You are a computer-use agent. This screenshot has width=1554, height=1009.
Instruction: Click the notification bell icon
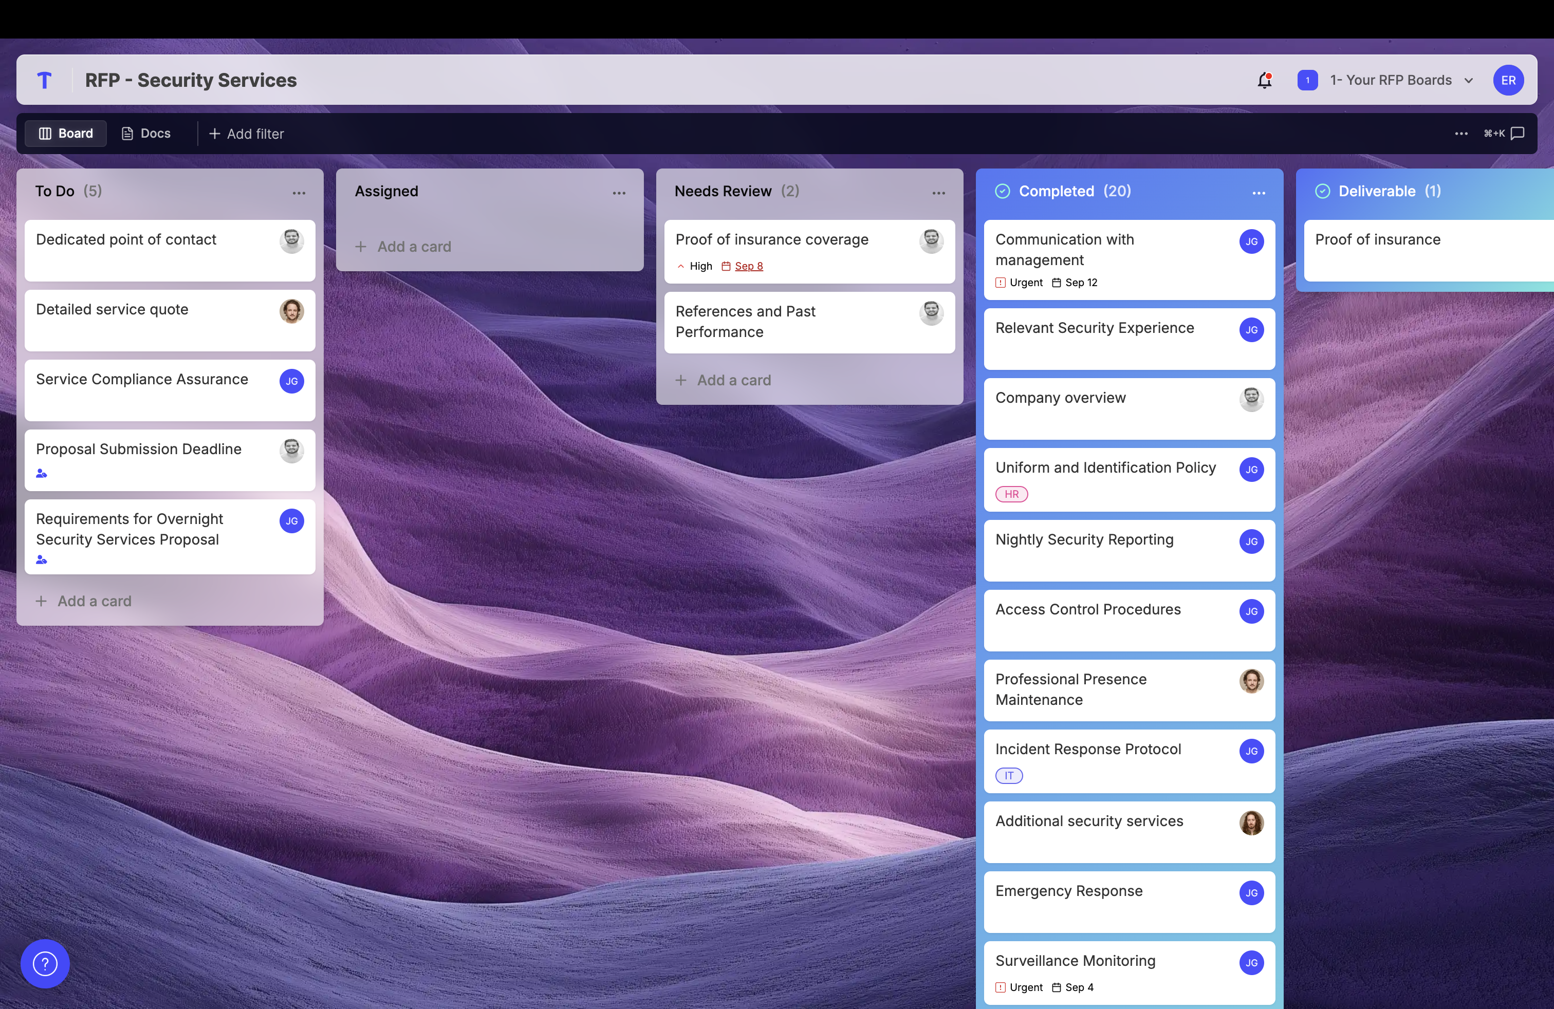1264,80
